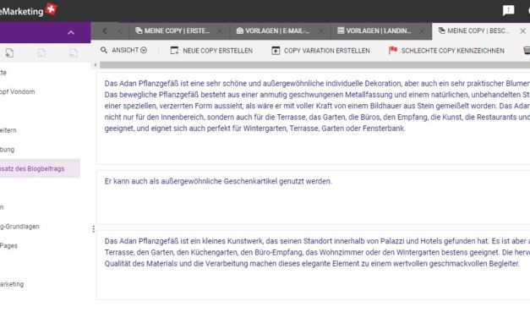The height and width of the screenshot is (318, 530).
Task: Click the icon on VORLAGEN | LANDIN tab
Action: (x=341, y=30)
